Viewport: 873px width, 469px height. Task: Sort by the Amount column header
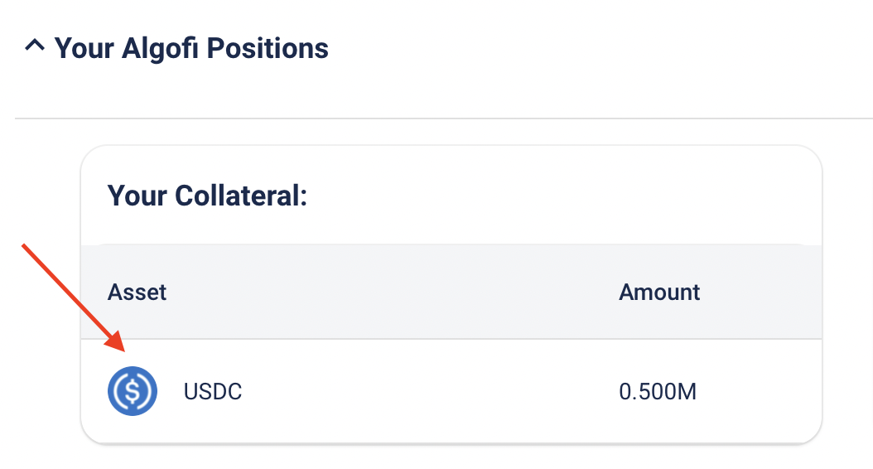click(x=659, y=292)
